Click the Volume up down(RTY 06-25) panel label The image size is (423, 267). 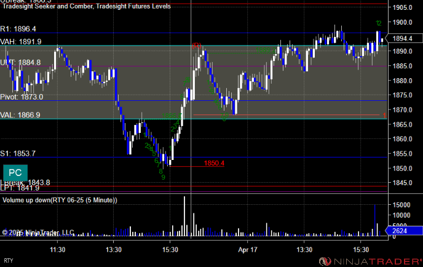(60, 200)
